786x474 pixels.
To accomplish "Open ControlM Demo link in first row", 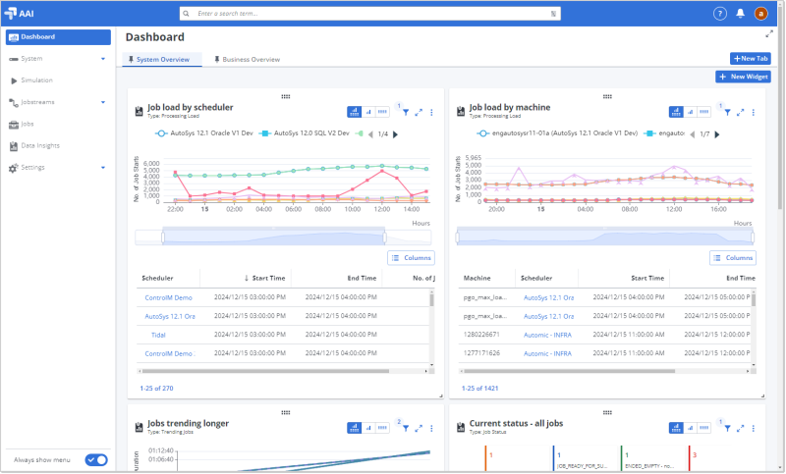I will coord(168,297).
